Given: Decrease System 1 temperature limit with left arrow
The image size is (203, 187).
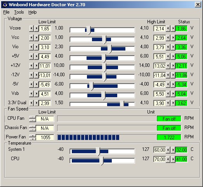Looking at the screenshot, I should coord(168,150).
